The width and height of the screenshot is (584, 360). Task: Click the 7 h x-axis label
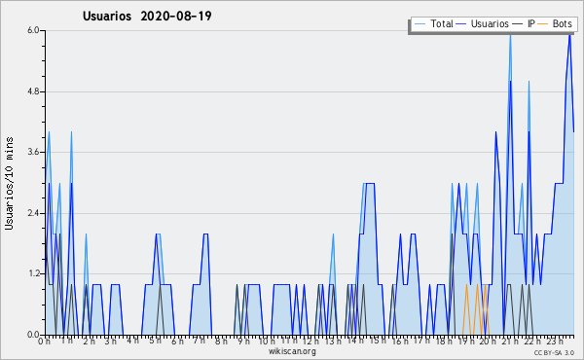(x=200, y=341)
